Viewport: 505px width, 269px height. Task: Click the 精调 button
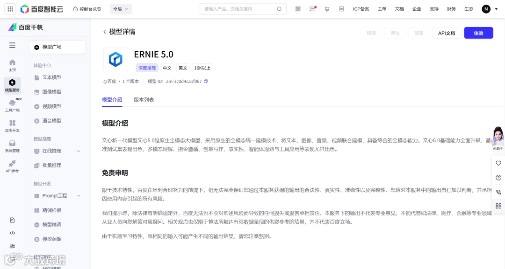(371, 33)
